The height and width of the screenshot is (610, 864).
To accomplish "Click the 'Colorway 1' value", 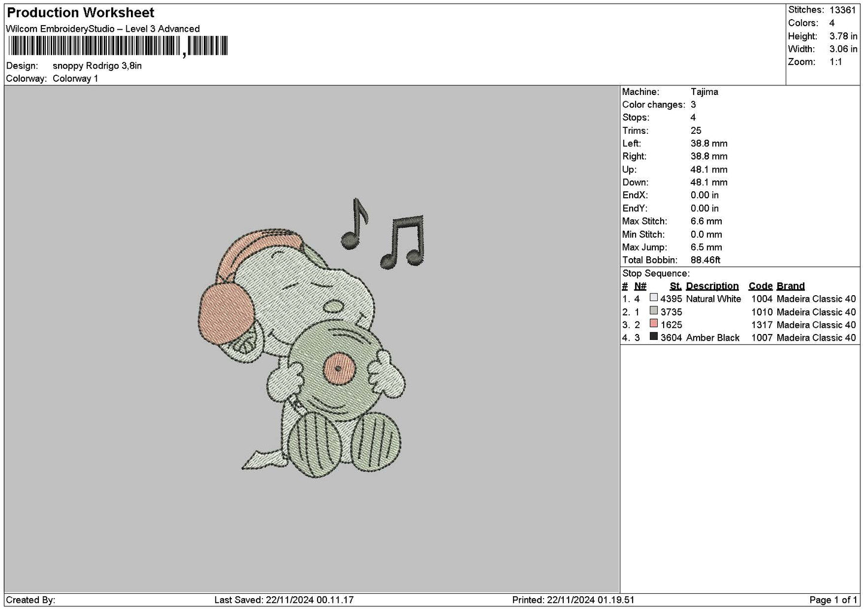I will coord(75,79).
